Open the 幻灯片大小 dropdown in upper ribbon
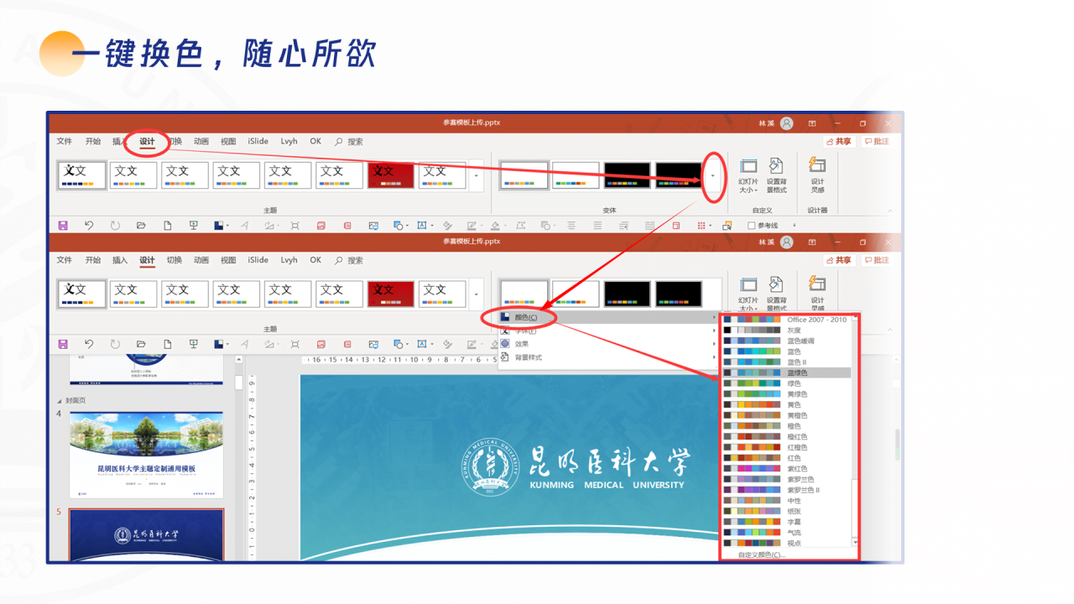 click(748, 175)
